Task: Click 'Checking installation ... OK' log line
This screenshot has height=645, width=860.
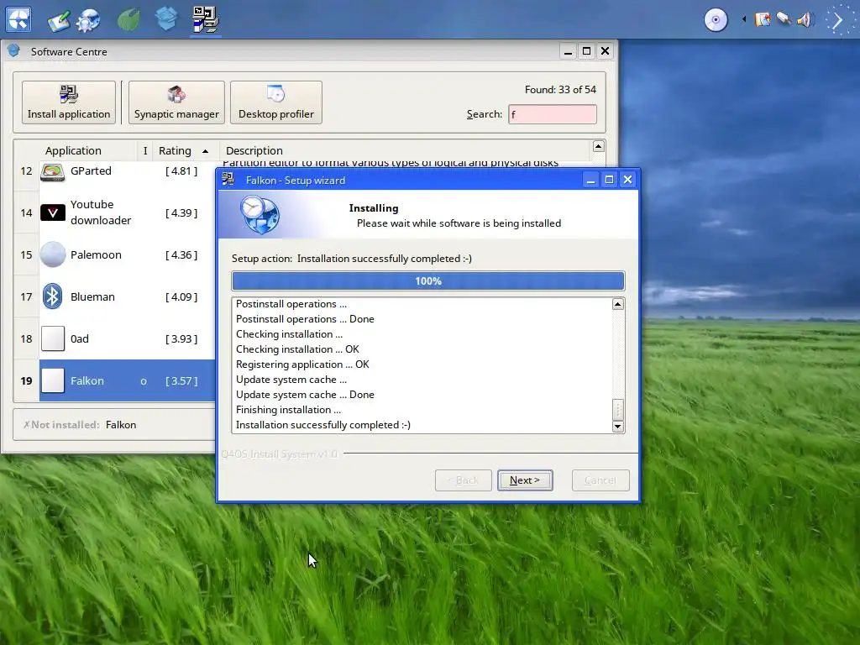Action: pyautogui.click(x=297, y=349)
